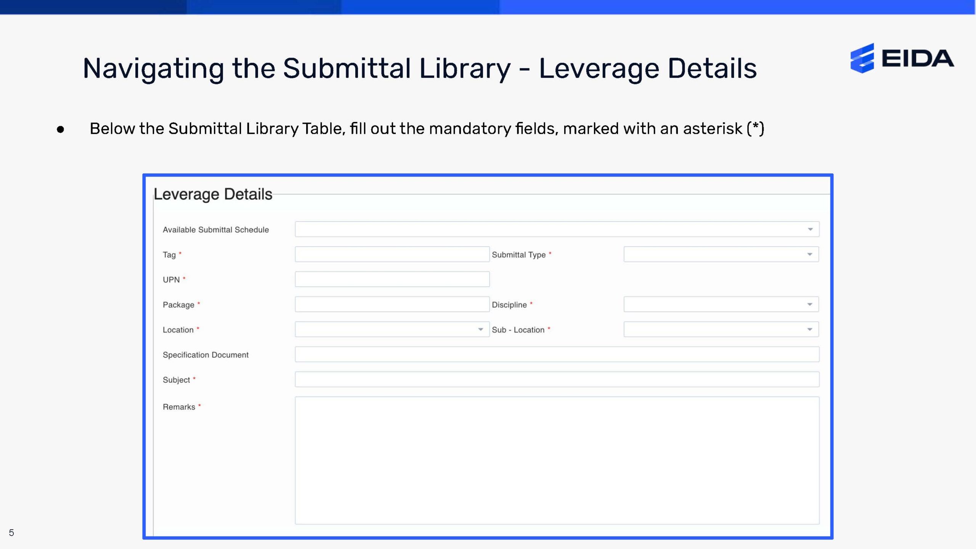Click the Submittal Type label
Viewport: 976px width, 549px height.
click(x=519, y=255)
